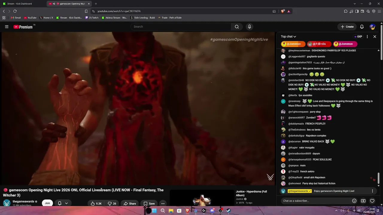Reload the page in the browser
This screenshot has width=383, height=215.
pos(15,11)
